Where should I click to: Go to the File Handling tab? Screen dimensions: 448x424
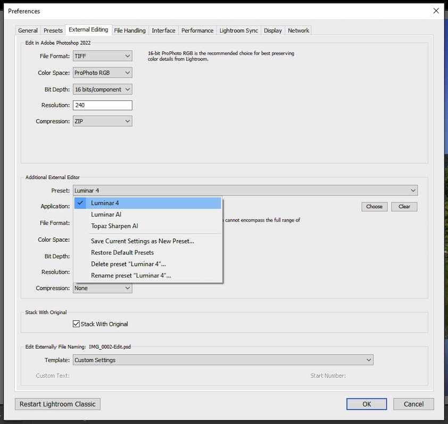coord(130,30)
